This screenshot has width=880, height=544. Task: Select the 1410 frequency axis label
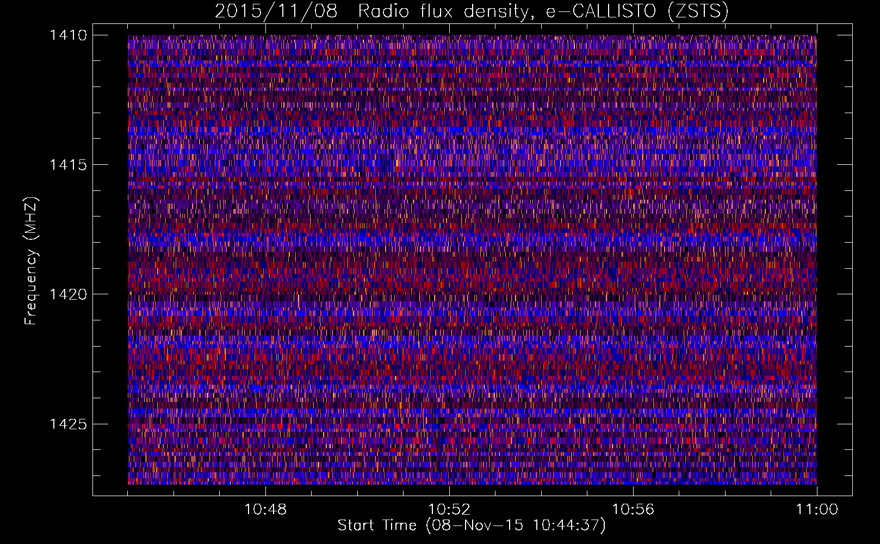click(x=68, y=35)
